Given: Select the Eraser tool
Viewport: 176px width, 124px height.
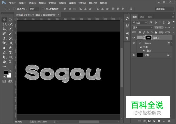Looking at the screenshot, I should tap(4, 43).
